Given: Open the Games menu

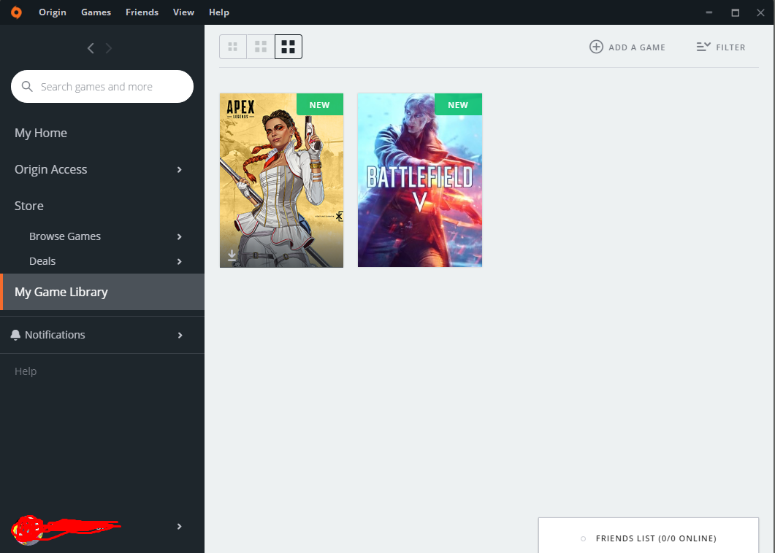Looking at the screenshot, I should (96, 12).
